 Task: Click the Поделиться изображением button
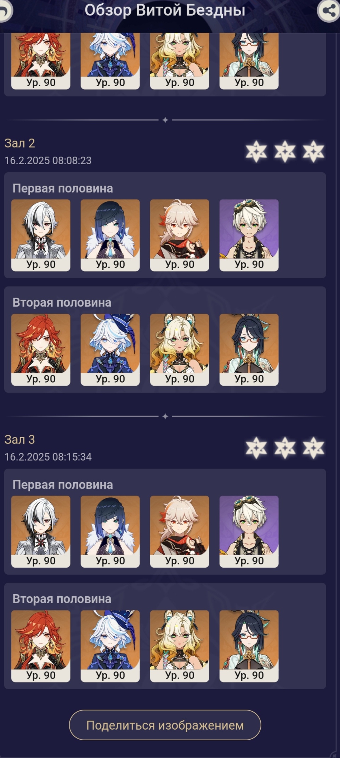(x=165, y=725)
